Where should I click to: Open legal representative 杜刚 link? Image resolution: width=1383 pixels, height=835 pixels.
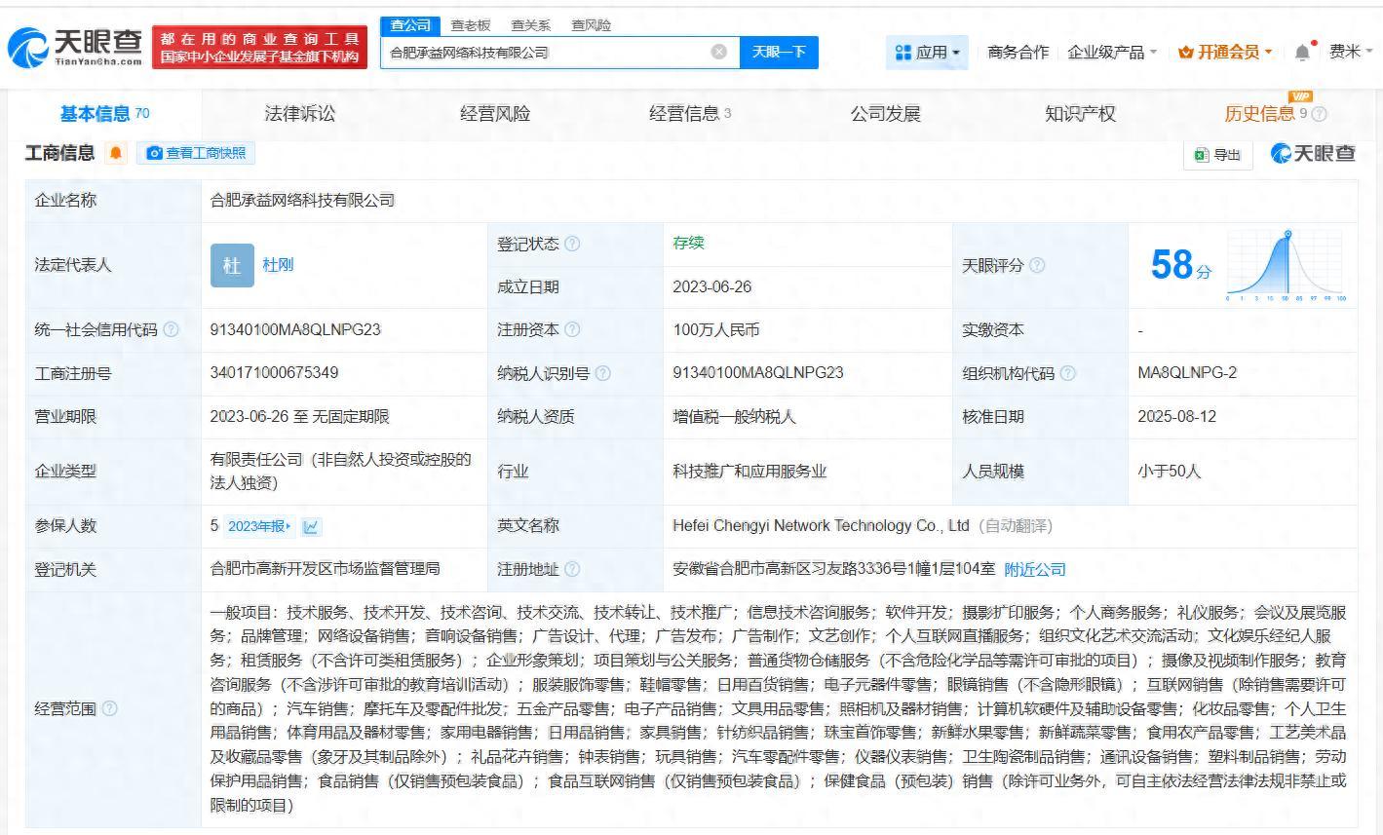point(278,265)
